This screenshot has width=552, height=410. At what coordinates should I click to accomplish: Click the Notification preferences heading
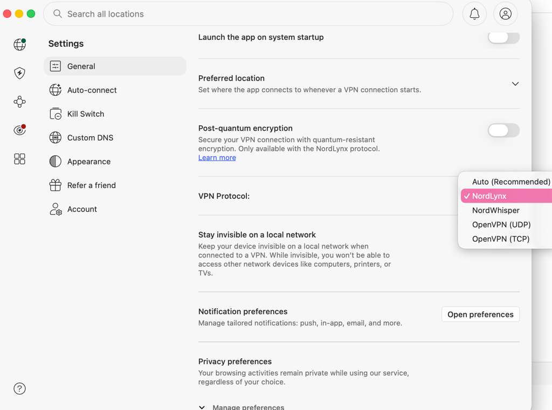pos(243,311)
